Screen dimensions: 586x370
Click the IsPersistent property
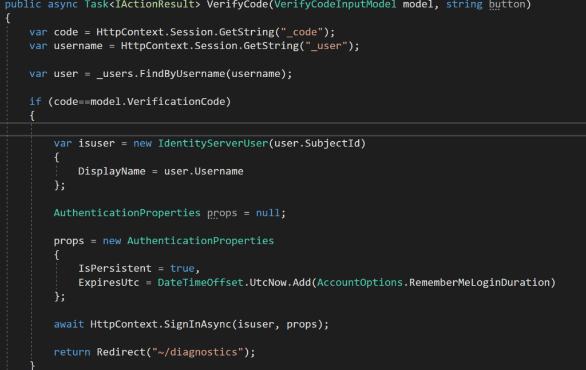114,268
